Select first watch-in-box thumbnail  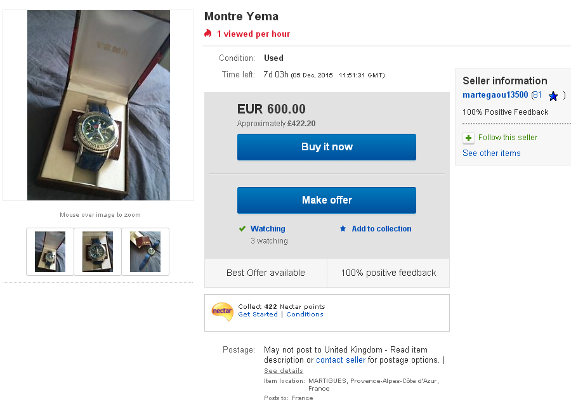(x=50, y=252)
